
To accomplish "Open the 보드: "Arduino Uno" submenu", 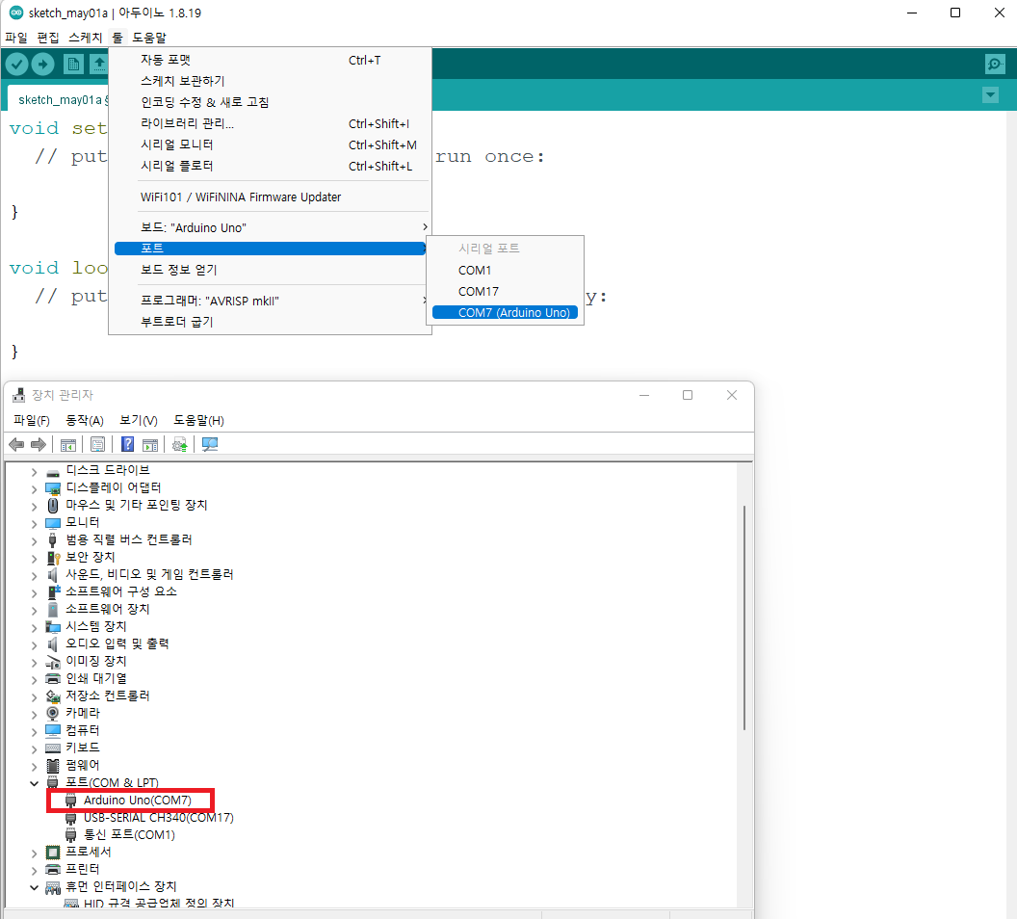I will (270, 227).
